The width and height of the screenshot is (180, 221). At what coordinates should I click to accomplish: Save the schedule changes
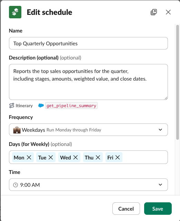point(158,209)
